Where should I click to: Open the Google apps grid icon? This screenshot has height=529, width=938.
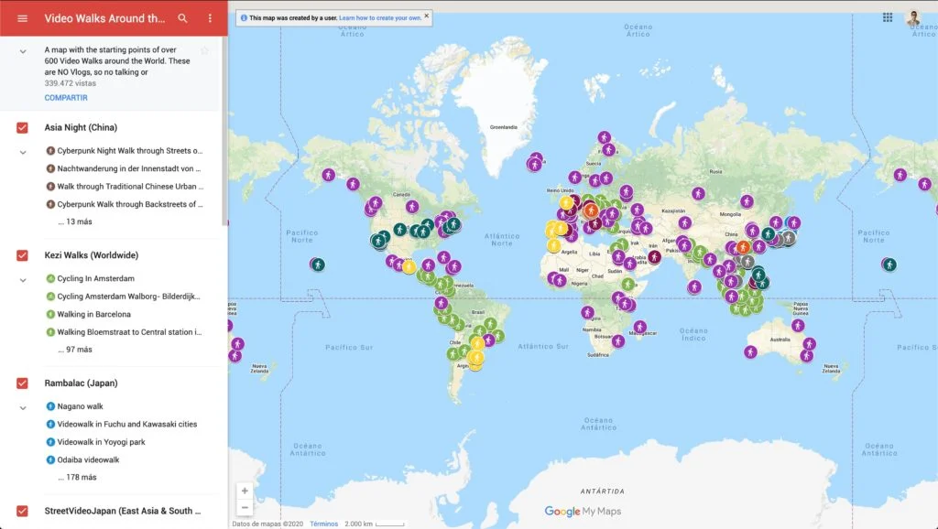888,17
